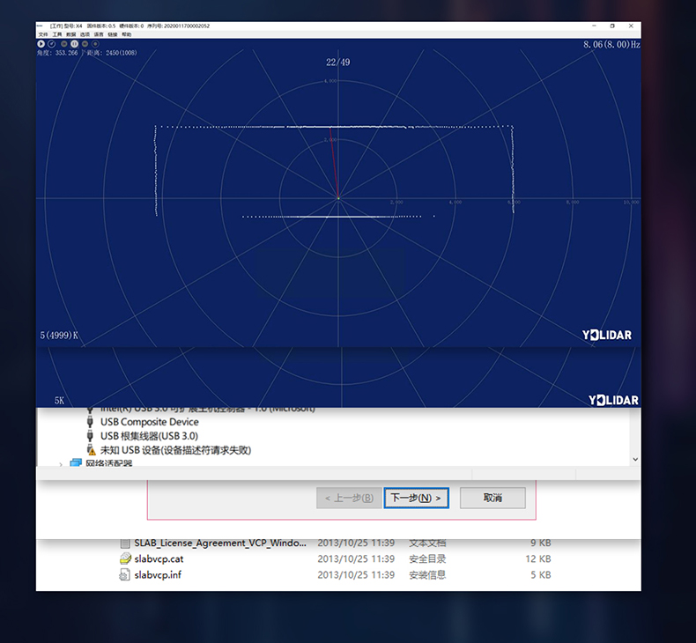Click the 取消 button
The image size is (696, 643).
[492, 498]
